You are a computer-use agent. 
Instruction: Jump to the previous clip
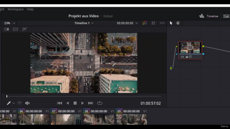point(60,103)
